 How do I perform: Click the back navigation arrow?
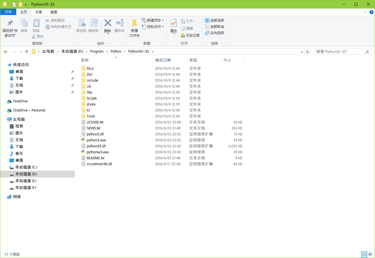click(6, 51)
